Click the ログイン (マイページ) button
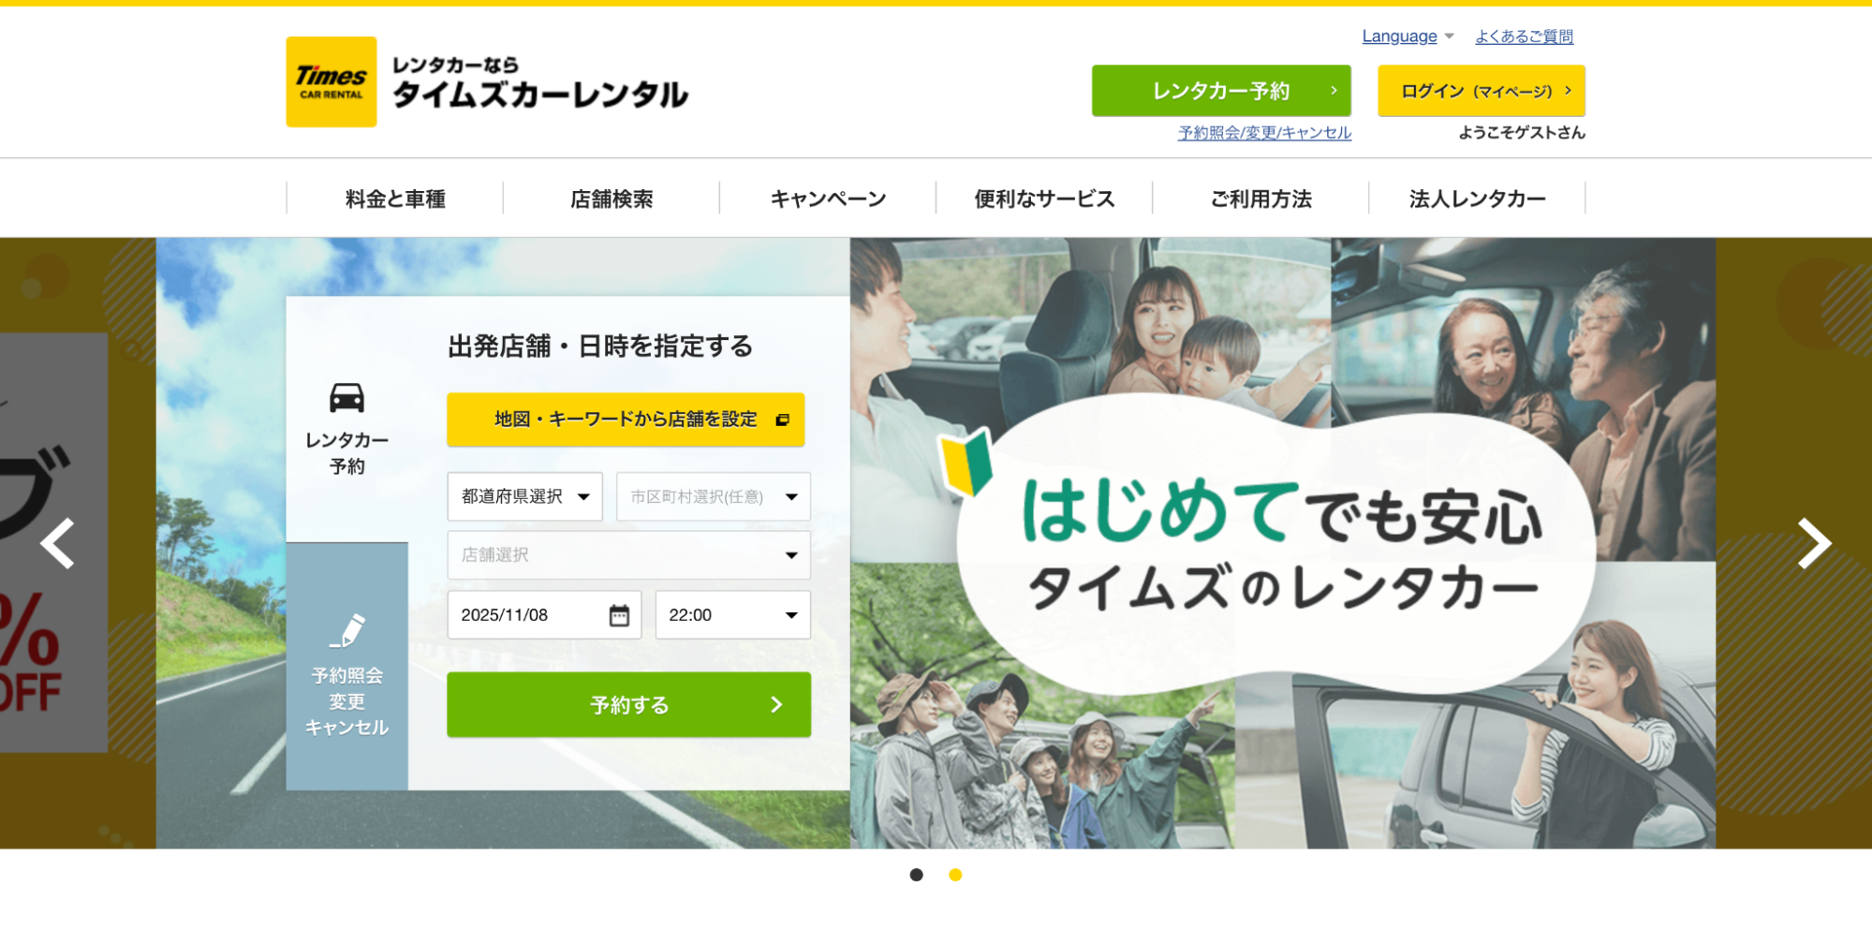1872x928 pixels. click(1481, 91)
